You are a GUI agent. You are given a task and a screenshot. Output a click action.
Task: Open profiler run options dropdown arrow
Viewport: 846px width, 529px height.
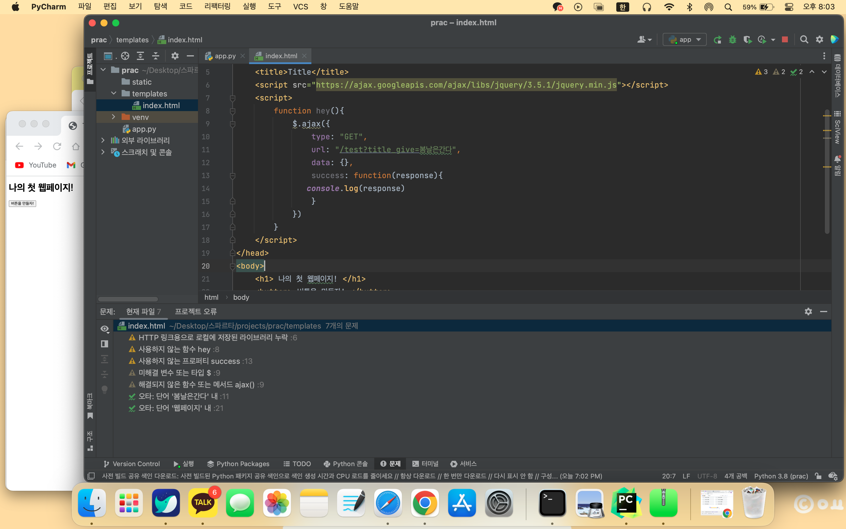[x=773, y=40]
